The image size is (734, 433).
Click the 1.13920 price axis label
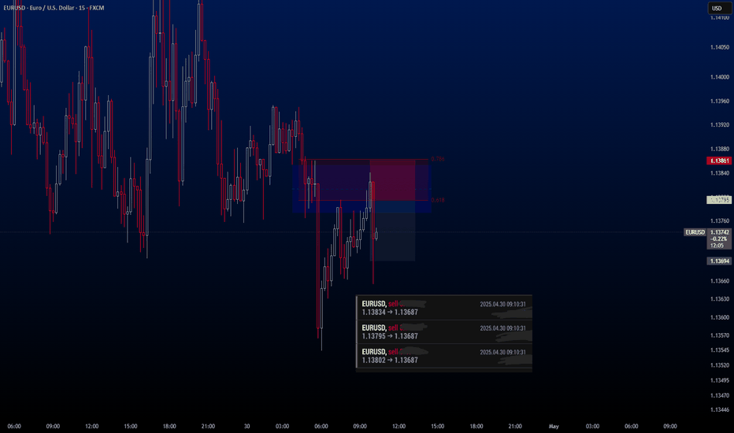[720, 125]
